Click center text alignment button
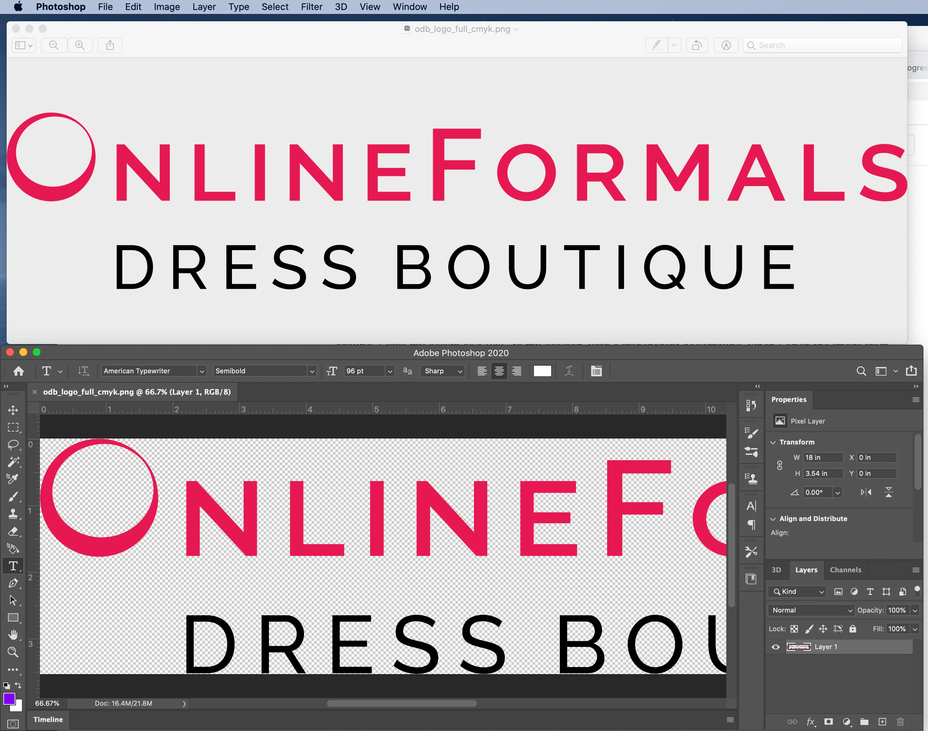The image size is (928, 731). pyautogui.click(x=499, y=371)
